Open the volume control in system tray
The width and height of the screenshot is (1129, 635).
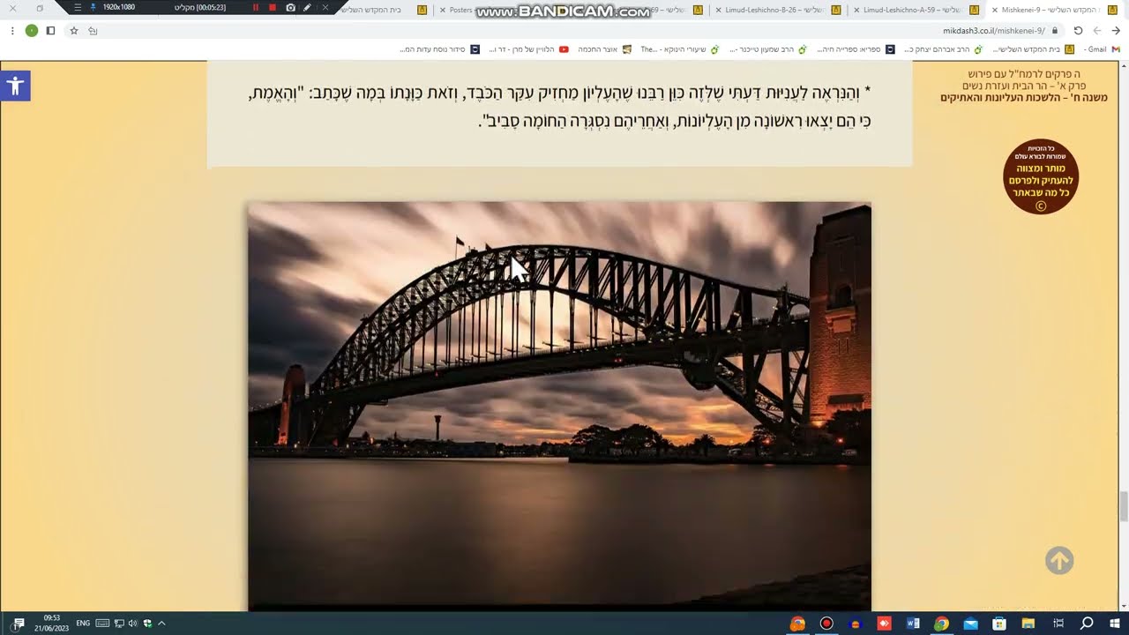tap(132, 623)
